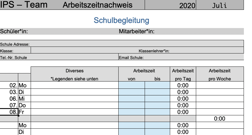
Task: Click the "von" time cell for 02. Mo
Action: (x=131, y=86)
